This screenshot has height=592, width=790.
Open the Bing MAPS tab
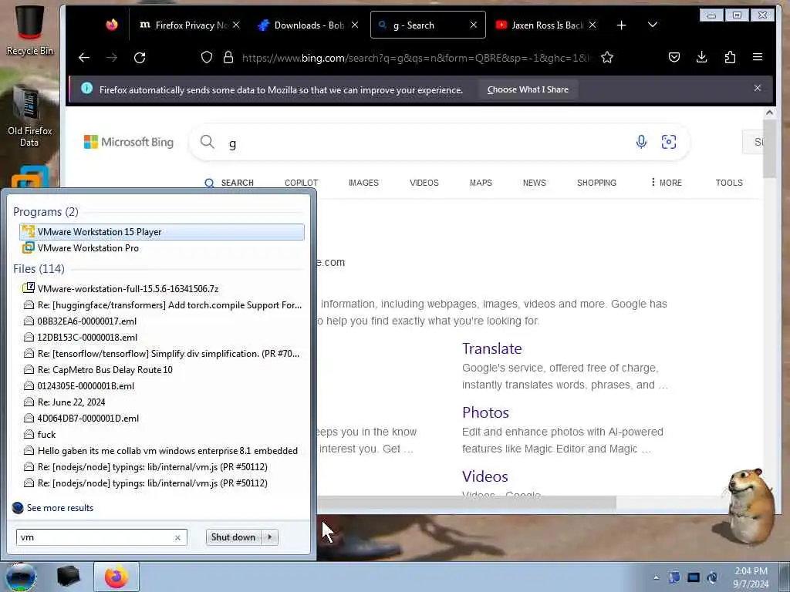481,183
